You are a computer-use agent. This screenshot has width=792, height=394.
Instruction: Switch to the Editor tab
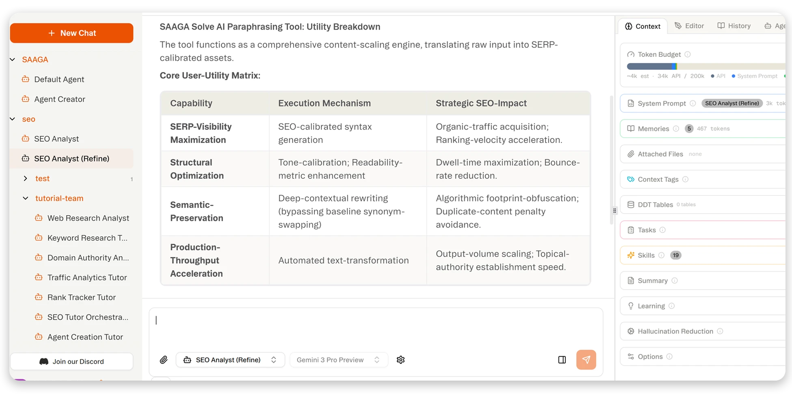pos(689,26)
